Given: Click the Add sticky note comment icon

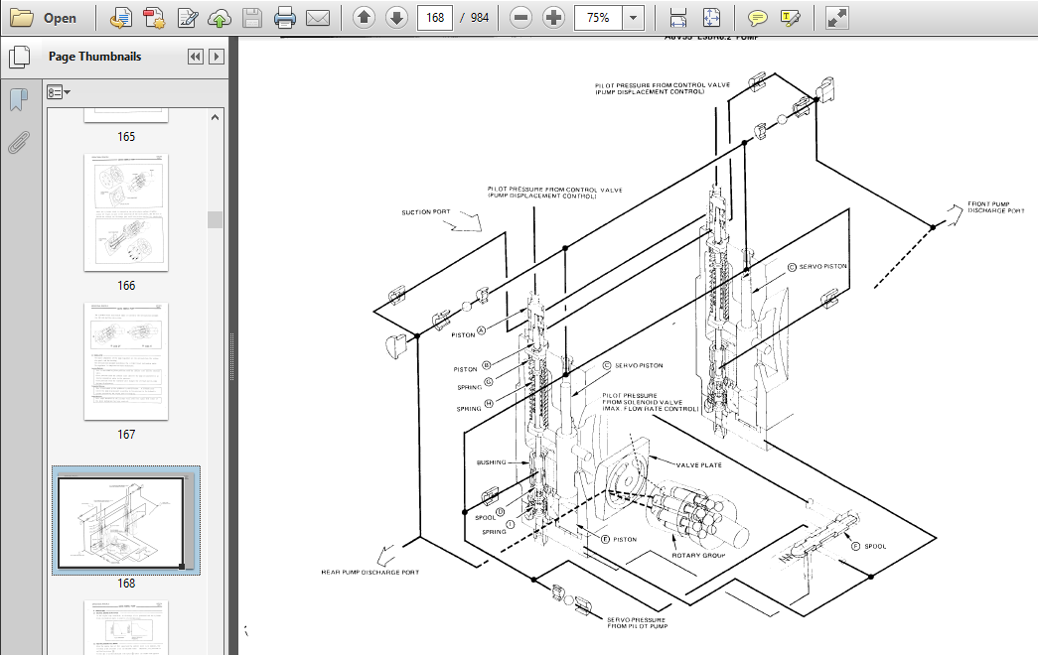Looking at the screenshot, I should [757, 18].
